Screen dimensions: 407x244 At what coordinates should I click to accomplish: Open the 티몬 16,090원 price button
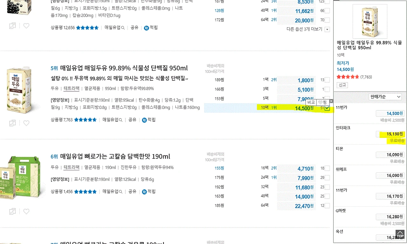pos(390,155)
